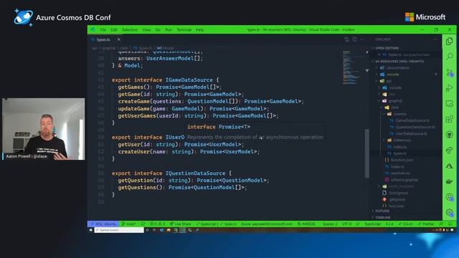Screen dimensions: 459x258
Task: Open Task View on the Windows taskbar
Action: pyautogui.click(x=154, y=230)
